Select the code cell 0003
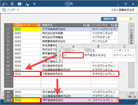 coord(27,37)
